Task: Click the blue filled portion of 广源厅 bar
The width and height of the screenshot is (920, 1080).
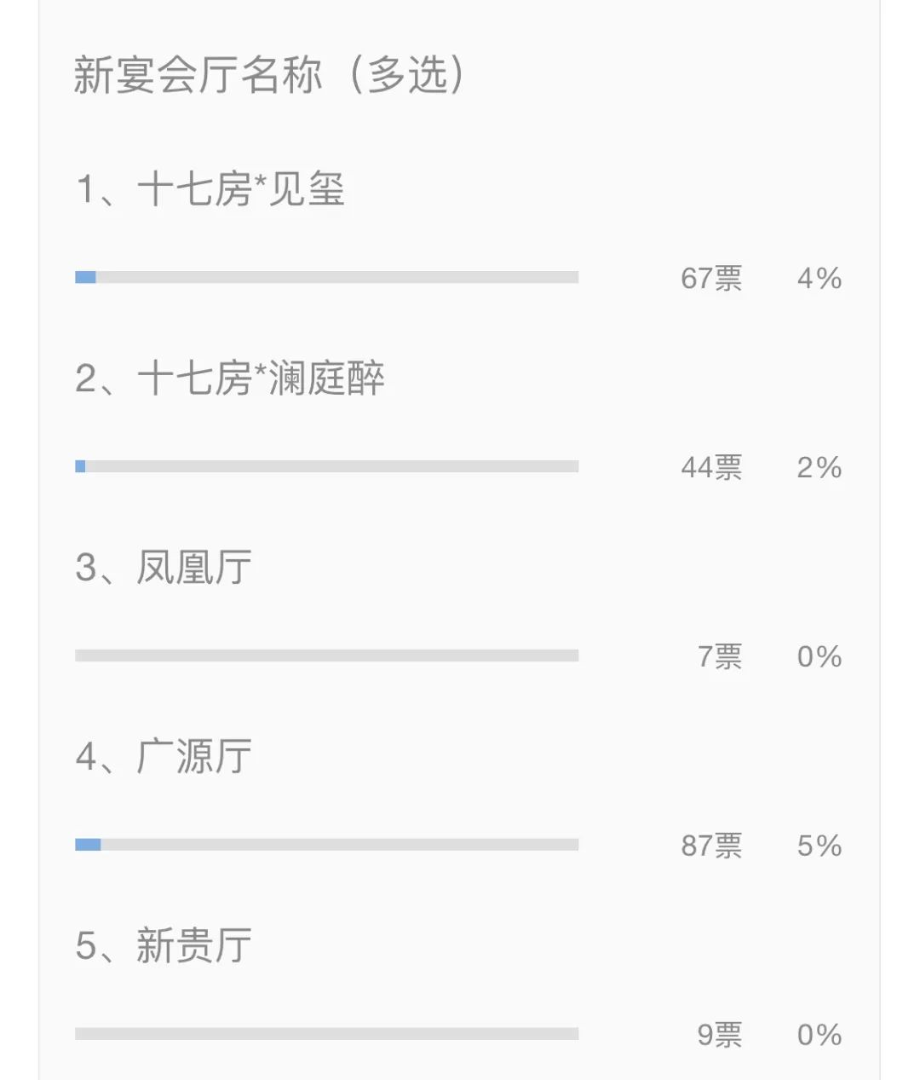Action: pyautogui.click(x=88, y=845)
